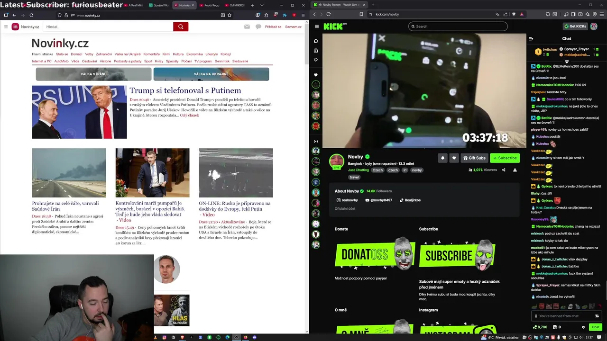This screenshot has width=607, height=341.
Task: Open article Prohrajete na celé čáře
Action: pos(65,206)
